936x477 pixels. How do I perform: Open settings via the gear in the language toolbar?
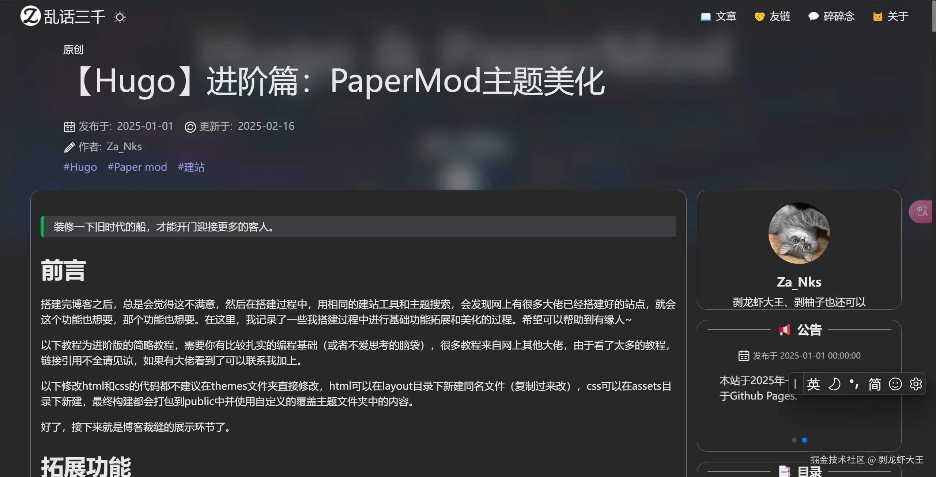pyautogui.click(x=916, y=384)
